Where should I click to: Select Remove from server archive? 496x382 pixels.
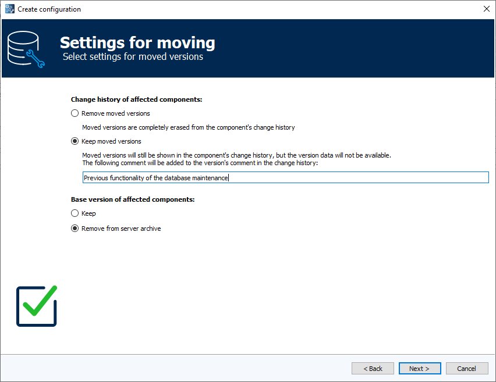(x=75, y=228)
